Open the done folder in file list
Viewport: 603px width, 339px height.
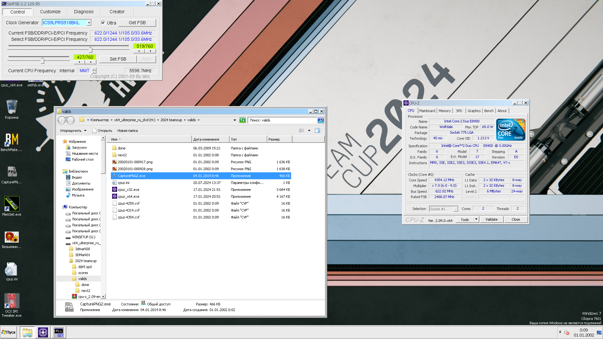122,148
